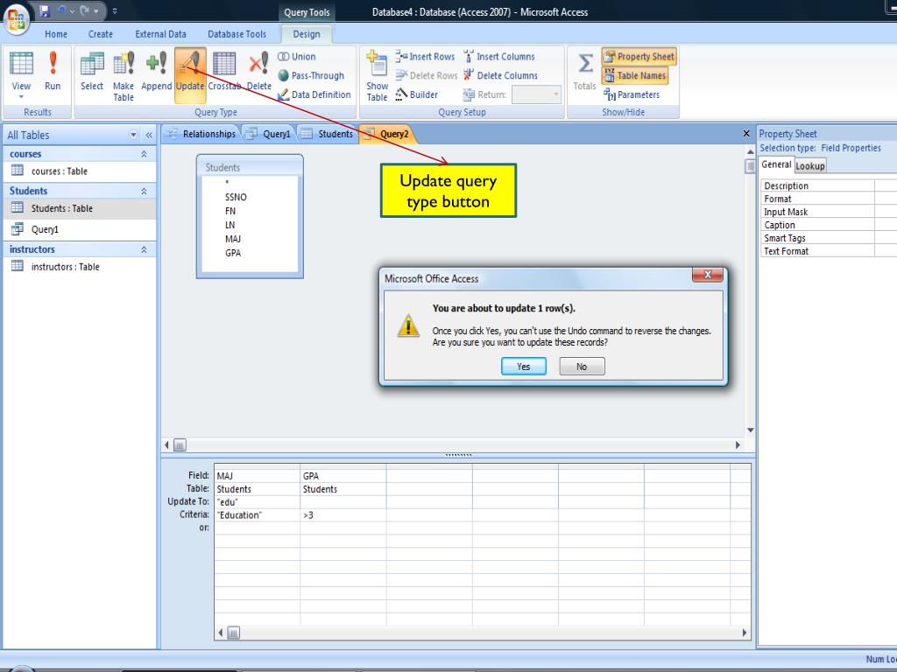The height and width of the screenshot is (672, 897).
Task: Click the Undo arrow in Quick Access toolbar
Action: click(62, 10)
